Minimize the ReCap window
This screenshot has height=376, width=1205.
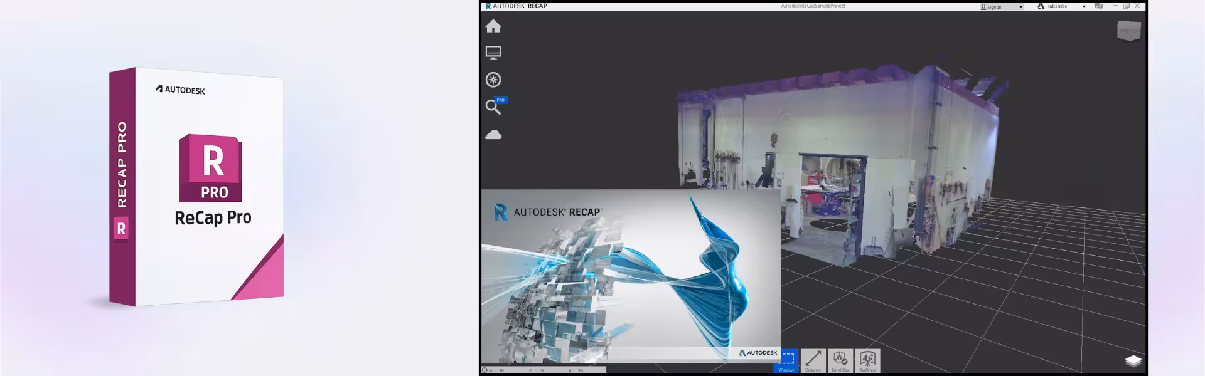click(1115, 6)
